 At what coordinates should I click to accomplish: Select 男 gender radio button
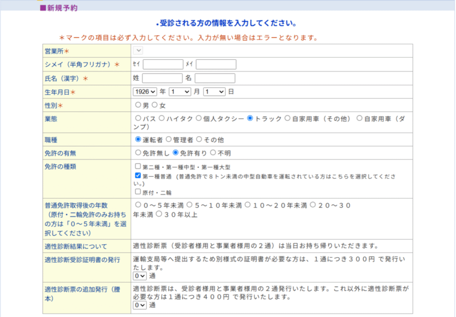[x=138, y=105]
